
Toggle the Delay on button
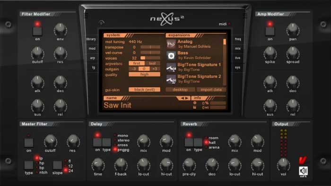pyautogui.click(x=97, y=143)
